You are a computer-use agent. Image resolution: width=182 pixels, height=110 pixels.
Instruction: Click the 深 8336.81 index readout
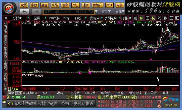pos(45,97)
